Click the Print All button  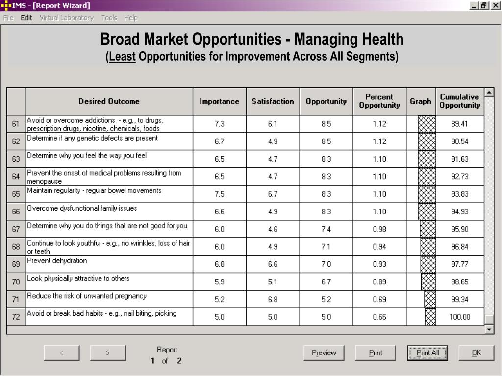tap(427, 352)
